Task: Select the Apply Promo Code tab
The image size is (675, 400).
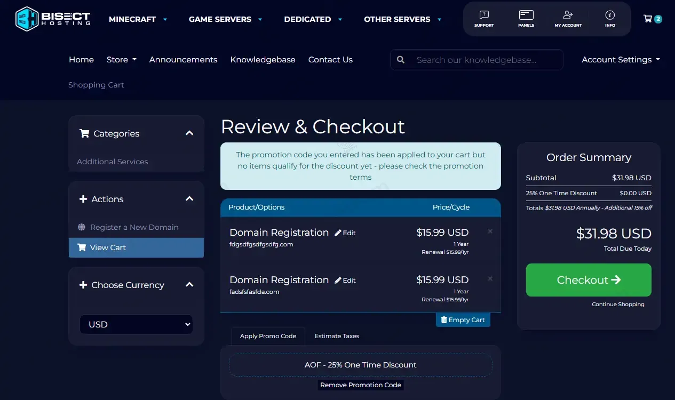Action: [x=268, y=336]
